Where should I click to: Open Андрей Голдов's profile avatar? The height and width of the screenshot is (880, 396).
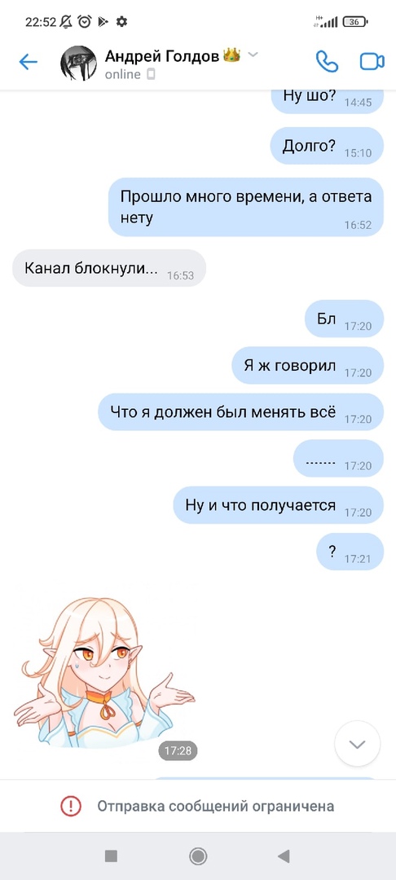click(x=78, y=64)
